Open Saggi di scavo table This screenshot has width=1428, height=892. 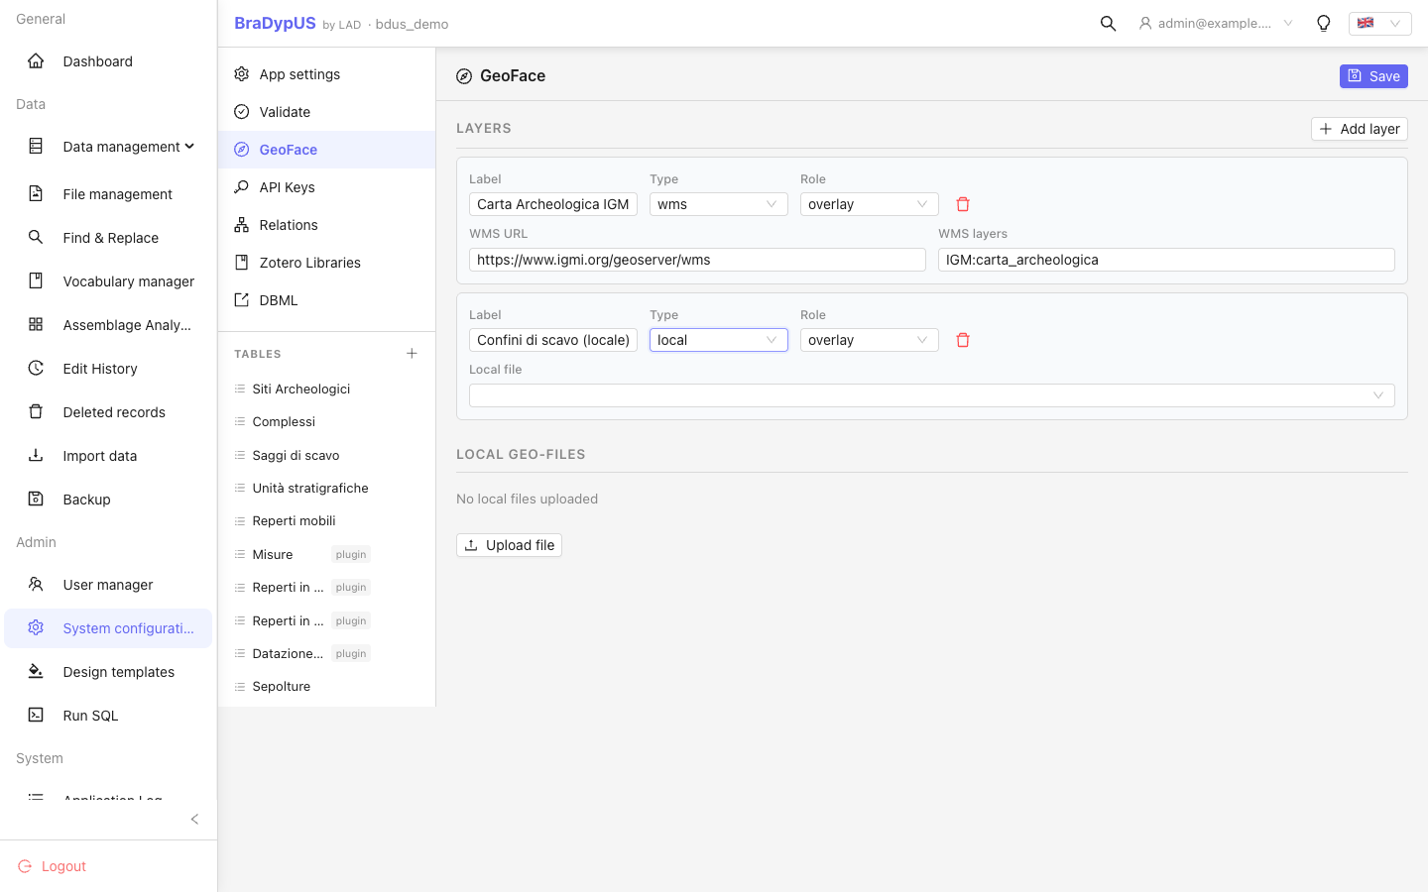(326, 455)
